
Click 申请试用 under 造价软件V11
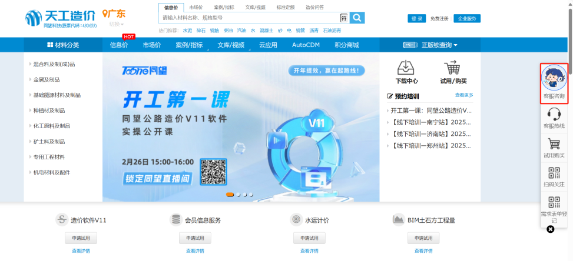pos(81,238)
